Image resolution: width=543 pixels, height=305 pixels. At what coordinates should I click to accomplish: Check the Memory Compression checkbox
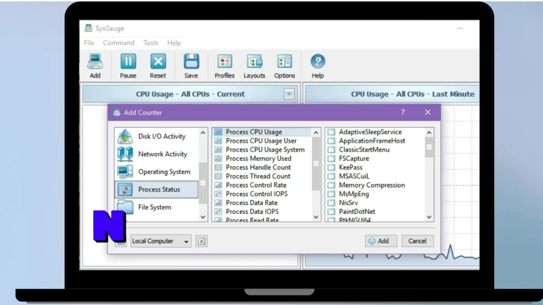click(331, 185)
